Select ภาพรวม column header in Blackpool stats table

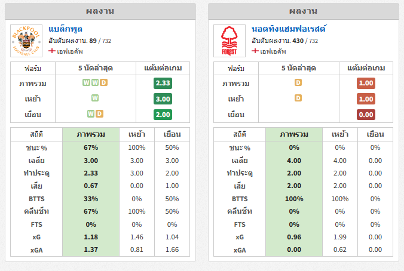[x=91, y=134]
